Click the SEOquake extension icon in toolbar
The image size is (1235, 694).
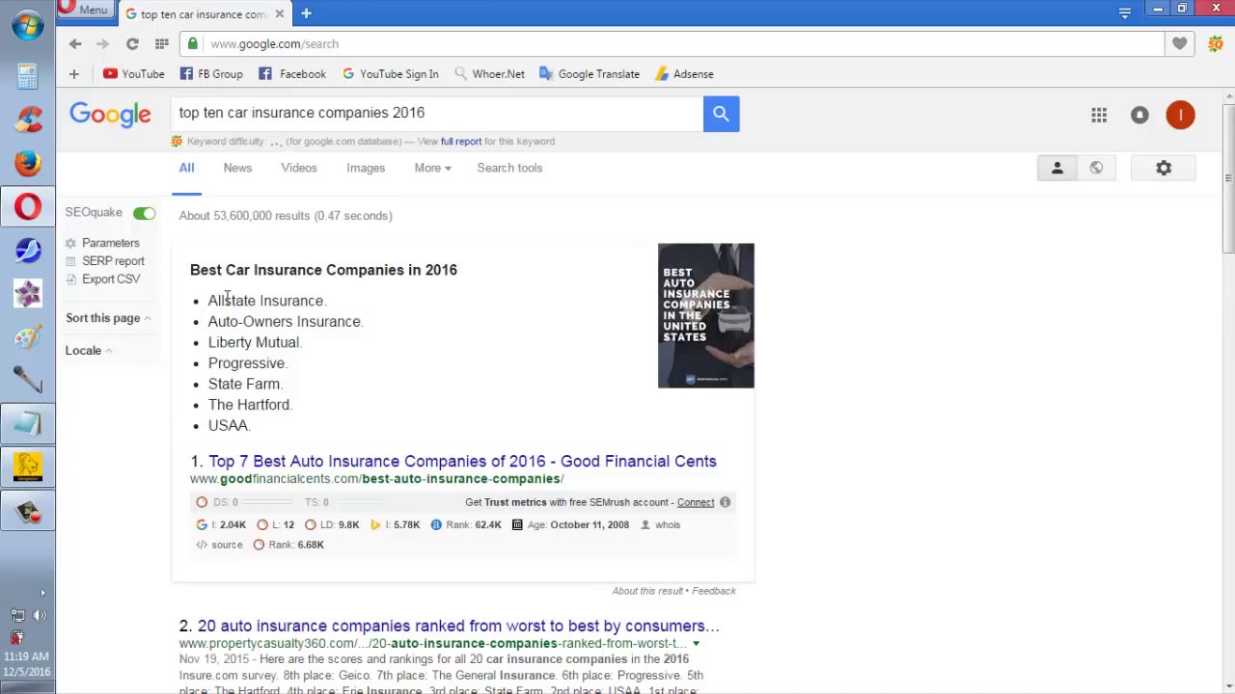coord(1215,43)
